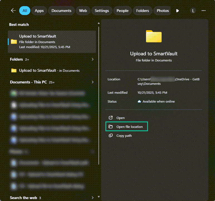Switch to the Settings filter tab
Screen dimensions: 215x201
pyautogui.click(x=102, y=11)
